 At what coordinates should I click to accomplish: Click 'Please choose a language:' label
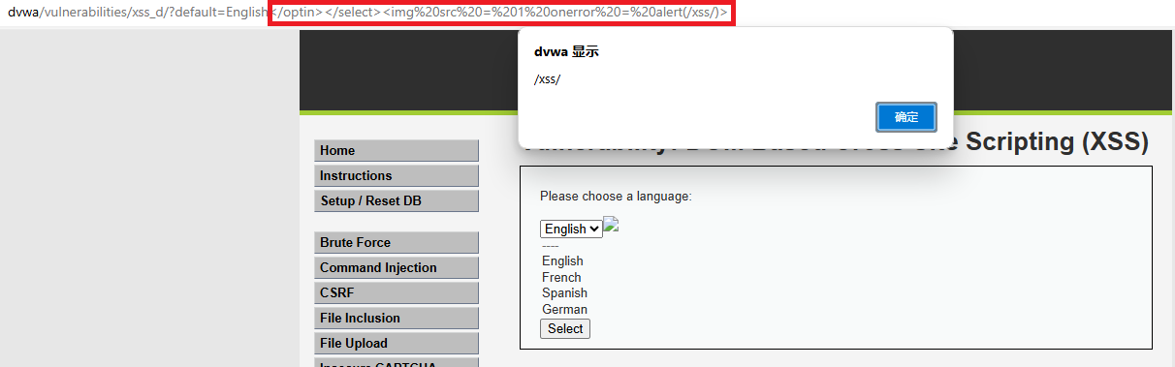616,196
